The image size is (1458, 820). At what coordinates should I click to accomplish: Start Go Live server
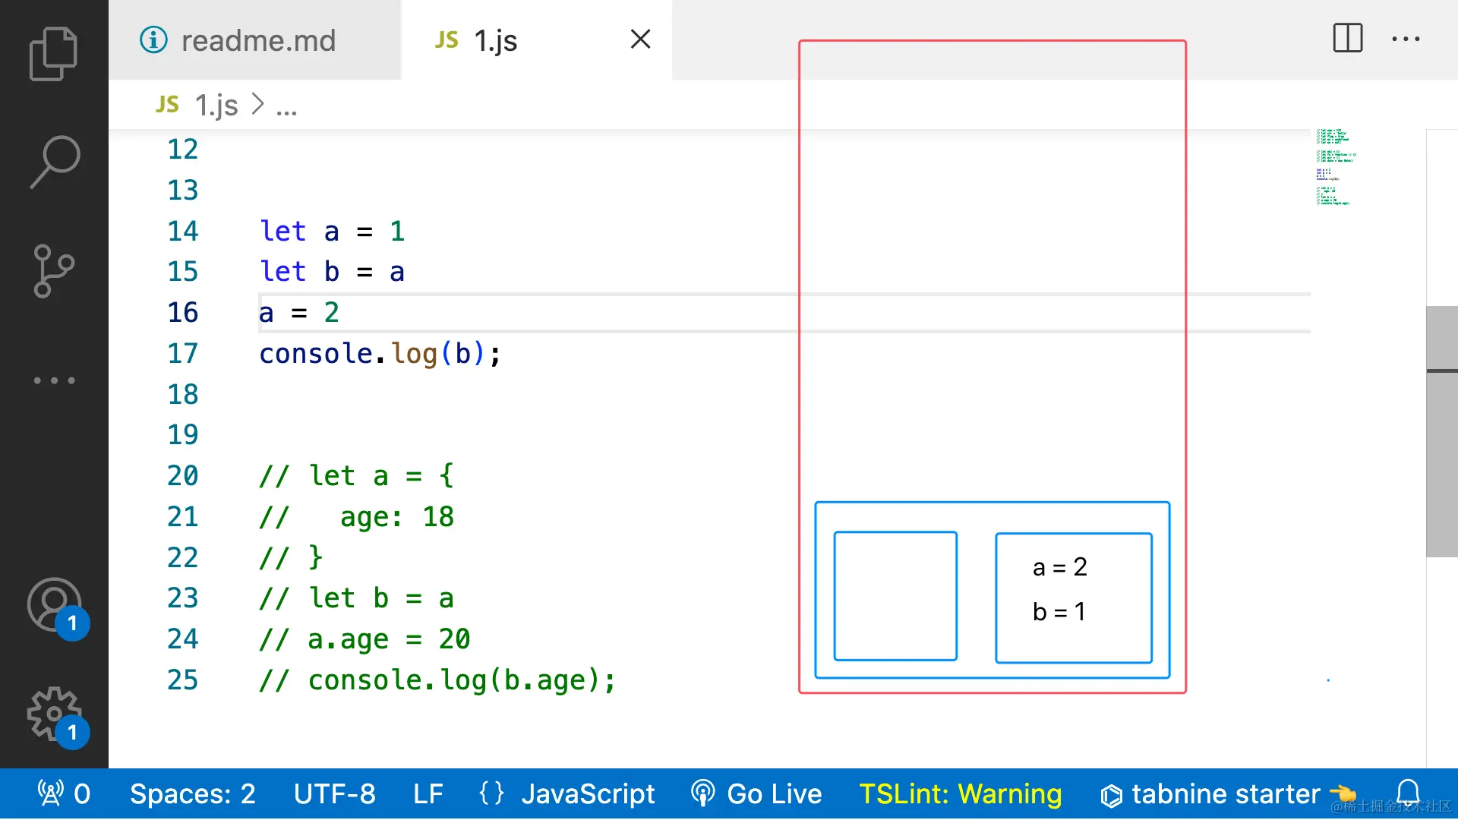[757, 793]
